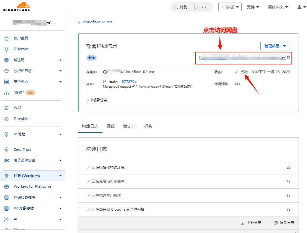
Task: Open the 简体中文 language dropdown
Action: [278, 7]
